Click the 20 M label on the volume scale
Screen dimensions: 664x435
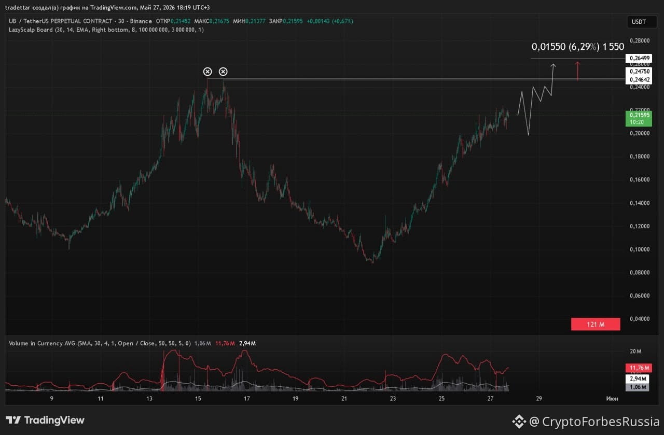pos(637,352)
